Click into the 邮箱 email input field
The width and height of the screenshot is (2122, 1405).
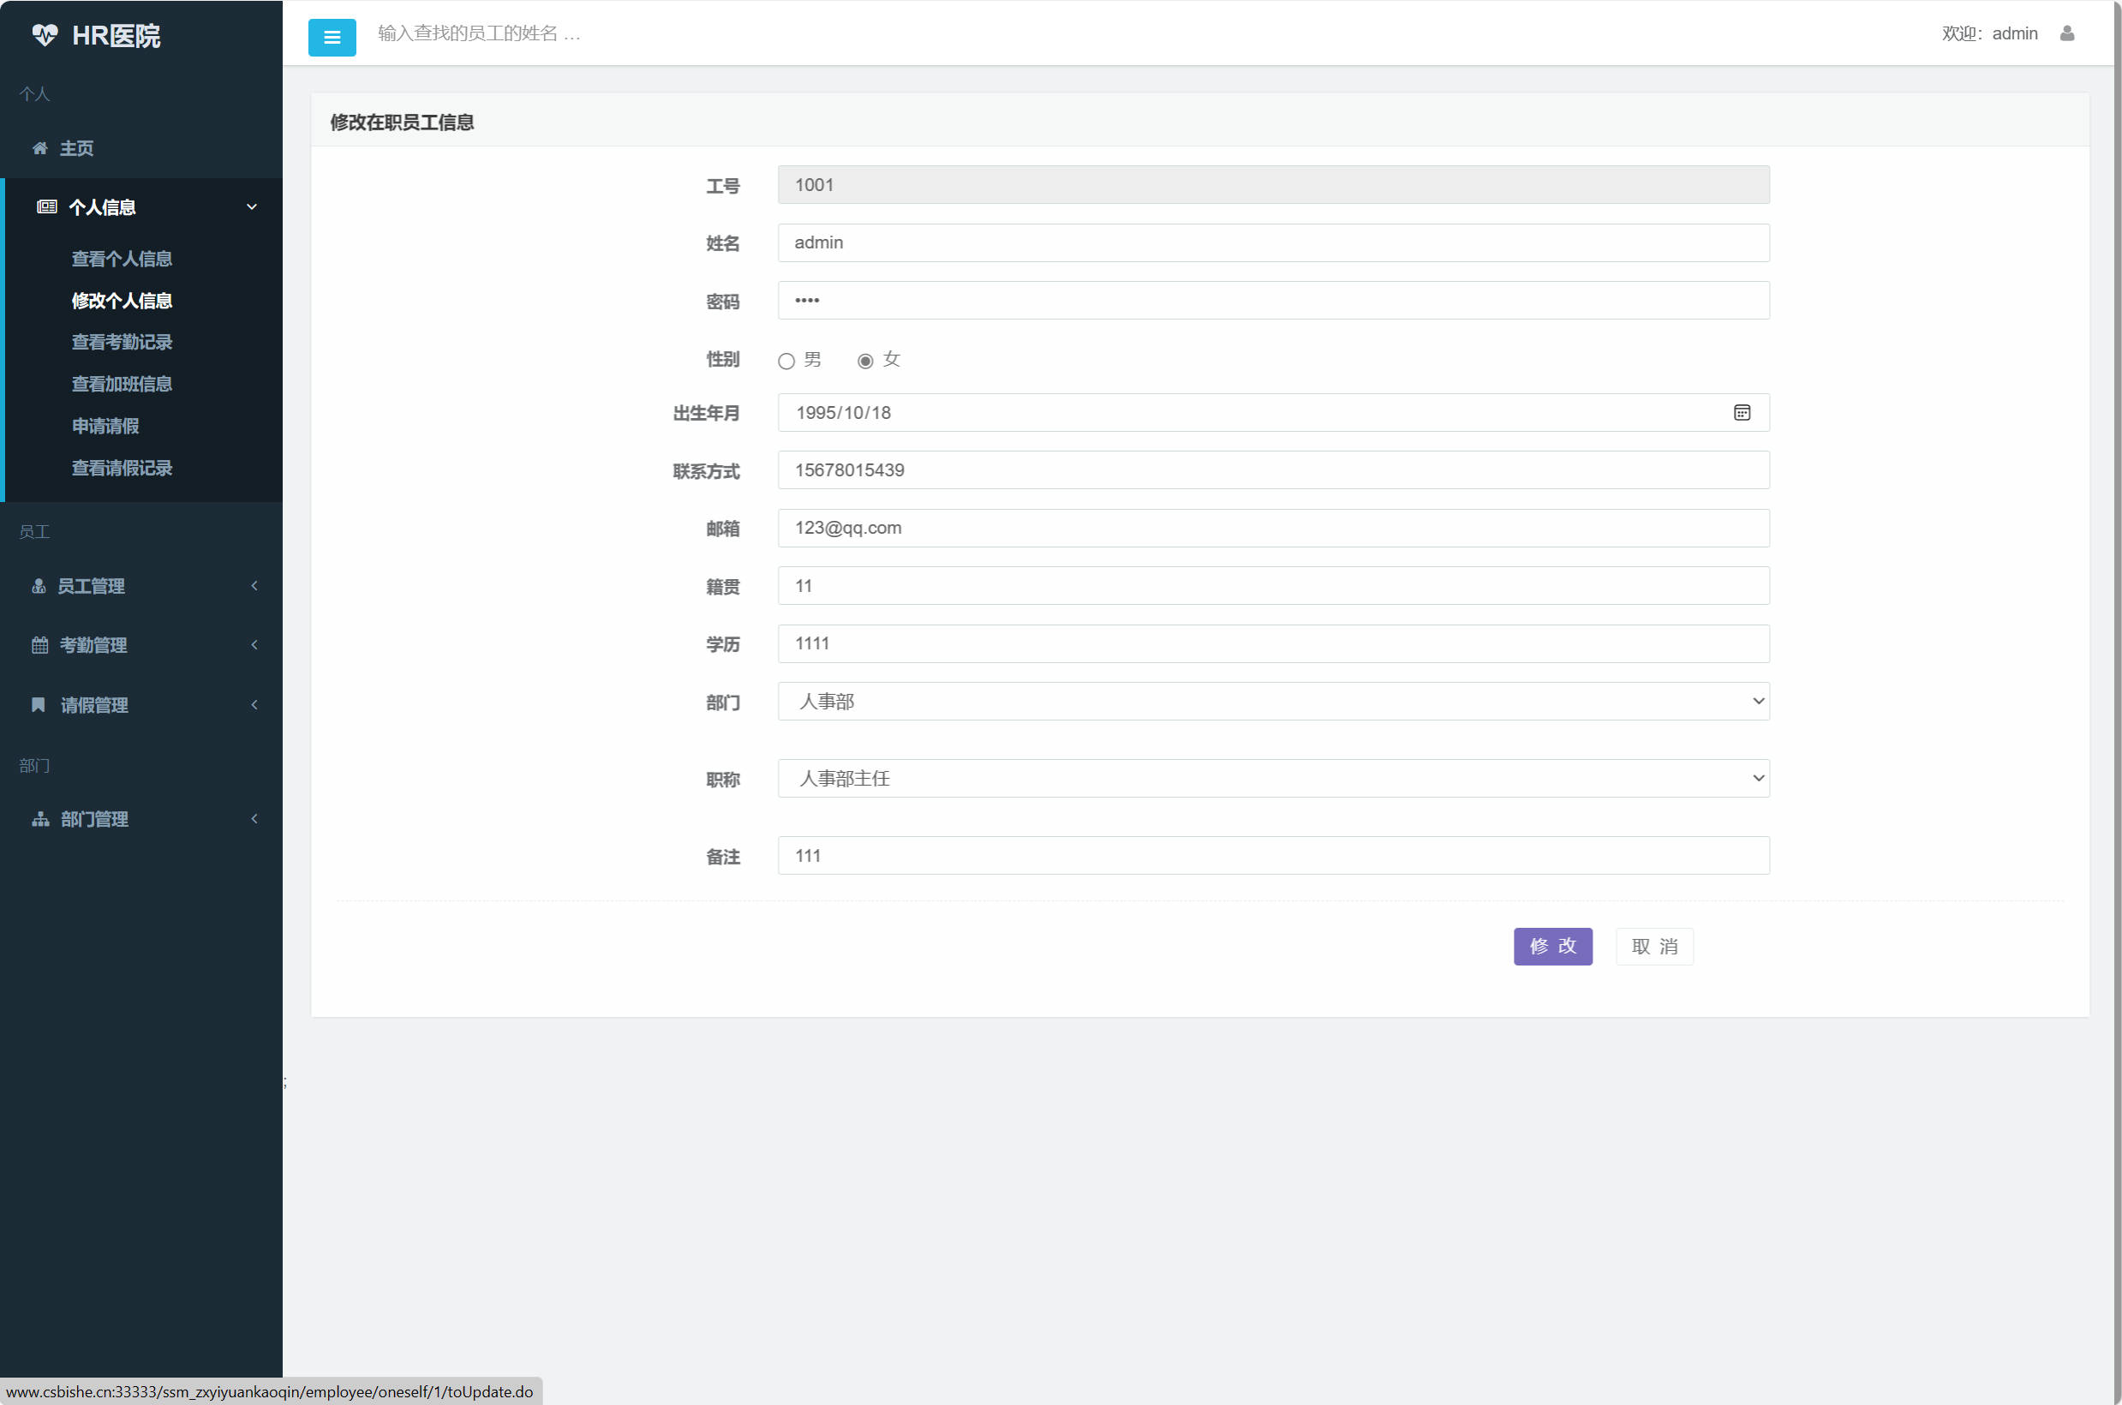[x=1272, y=529]
